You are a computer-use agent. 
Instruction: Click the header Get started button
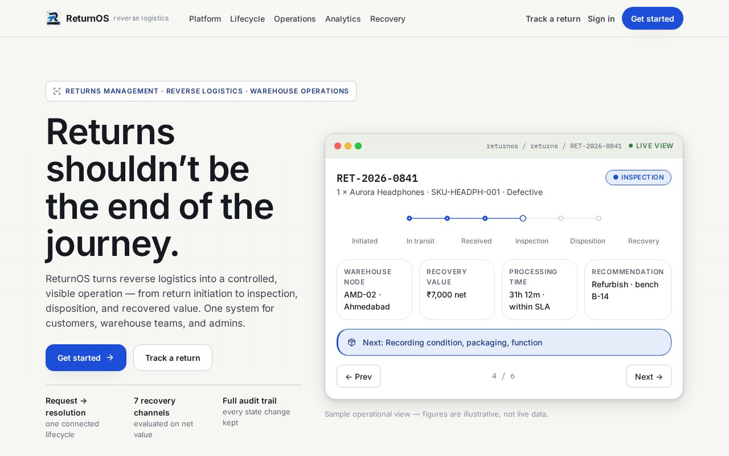tap(653, 18)
